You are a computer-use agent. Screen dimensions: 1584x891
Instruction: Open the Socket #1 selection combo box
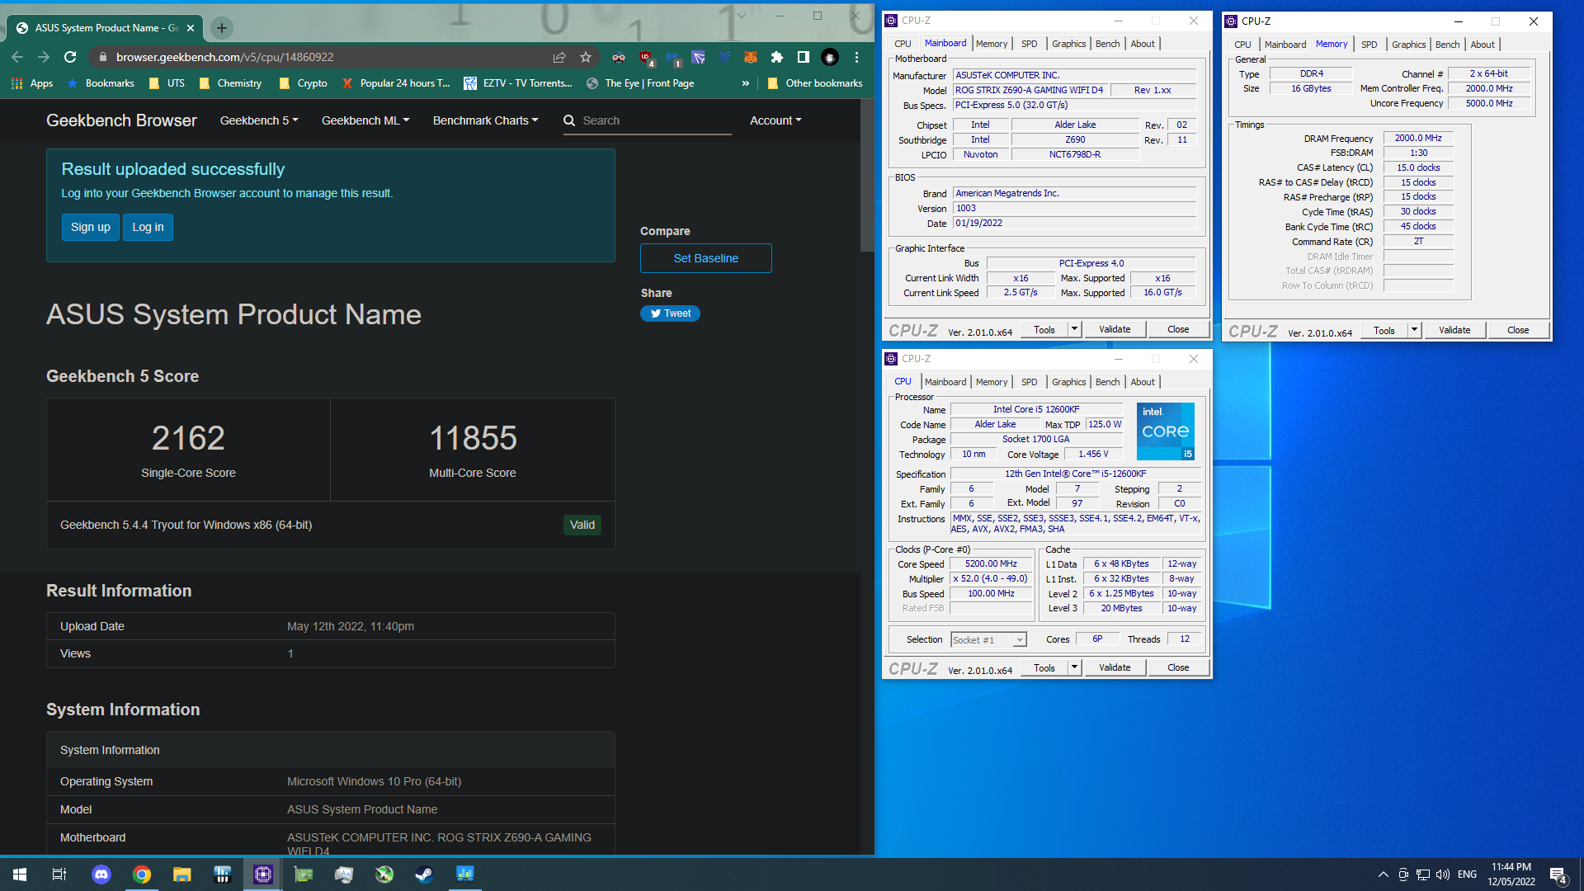988,640
